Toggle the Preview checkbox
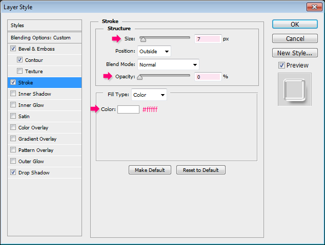The image size is (325, 245). pos(281,65)
